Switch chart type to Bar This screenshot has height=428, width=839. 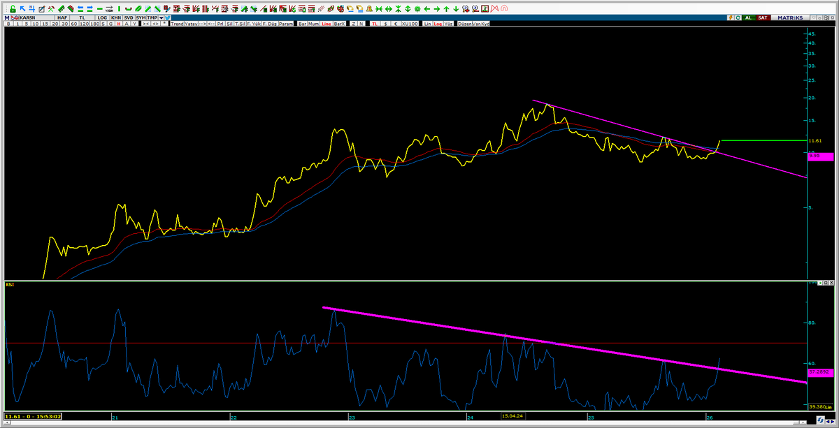pos(302,24)
